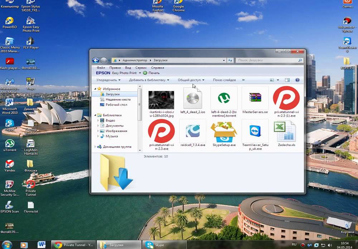Switch to Skype on the taskbar
This screenshot has width=358, height=249.
(165, 245)
